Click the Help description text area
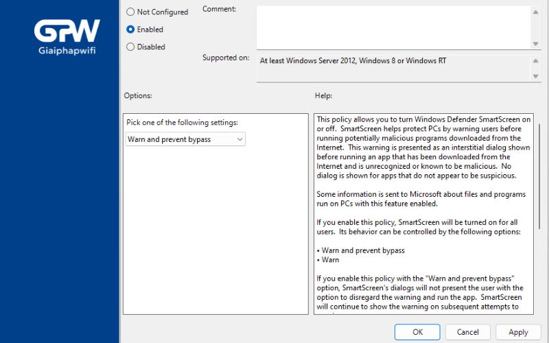This screenshot has height=343, width=549. click(x=423, y=213)
